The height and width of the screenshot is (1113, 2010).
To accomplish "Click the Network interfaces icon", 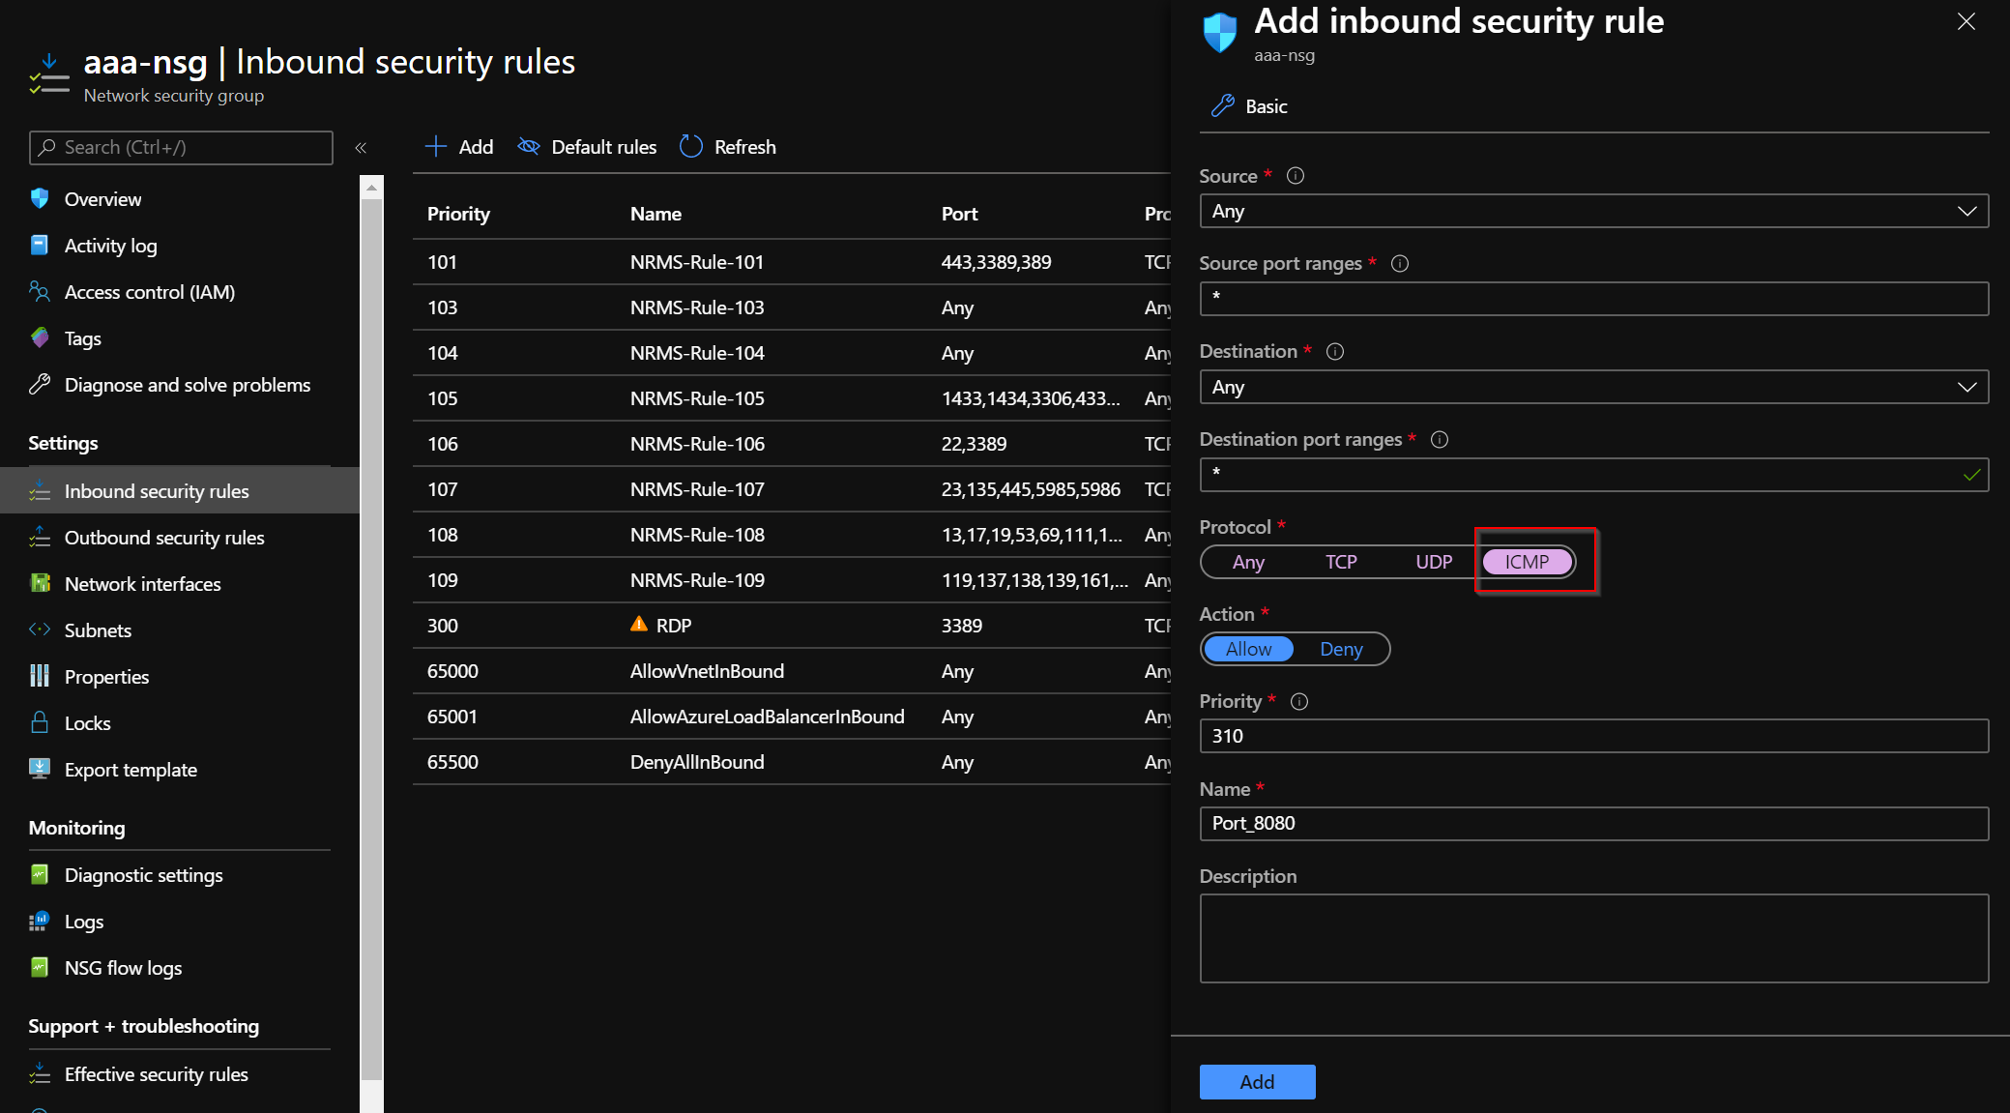I will point(40,583).
